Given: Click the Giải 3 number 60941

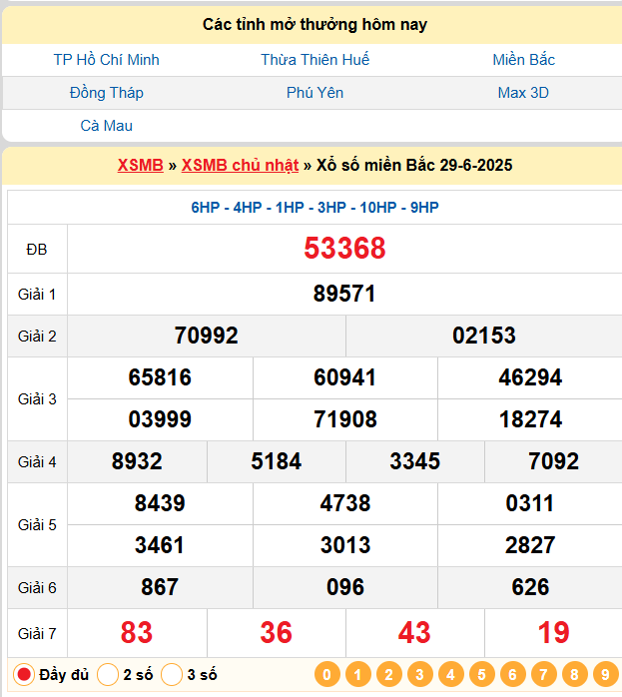Looking at the screenshot, I should (x=345, y=377).
